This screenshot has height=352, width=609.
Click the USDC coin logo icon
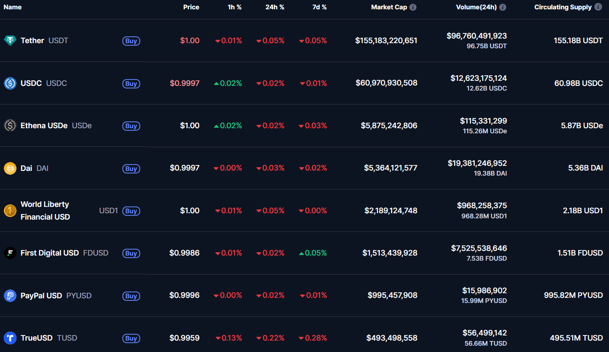click(10, 83)
